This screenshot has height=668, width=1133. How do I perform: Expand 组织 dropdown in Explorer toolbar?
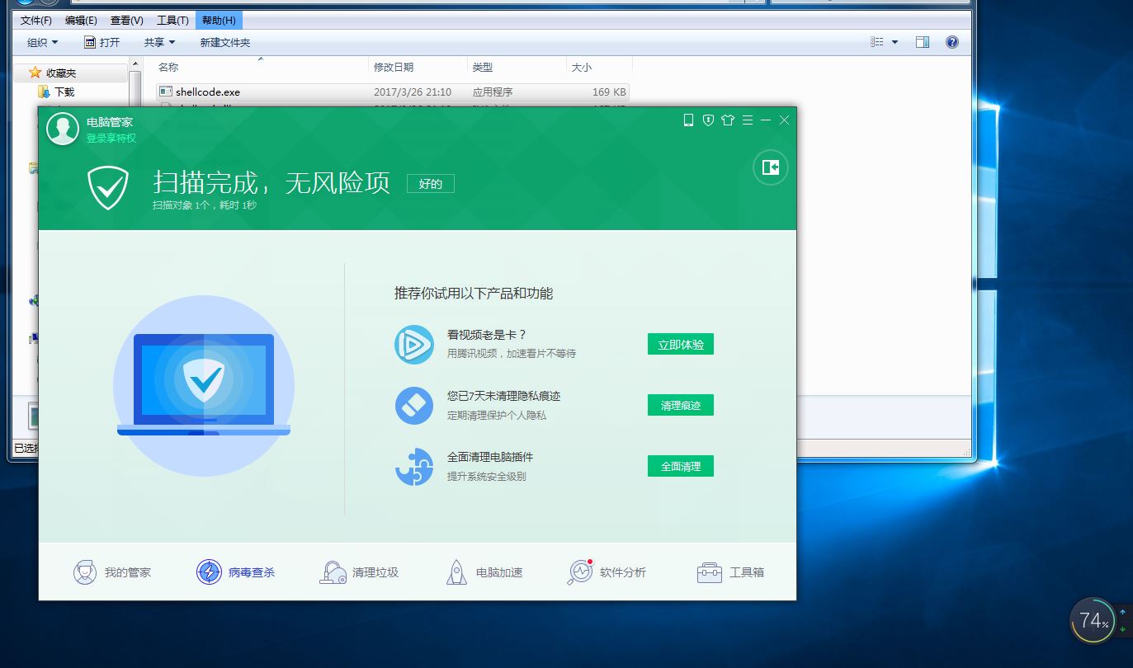click(42, 42)
